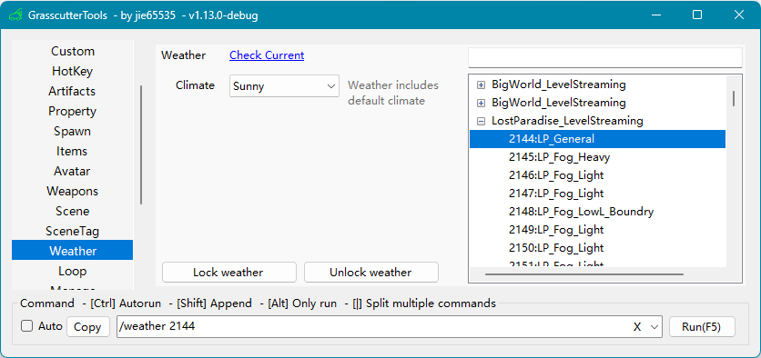Click the Unlock weather button
Viewport: 761px width, 358px height.
pos(371,273)
